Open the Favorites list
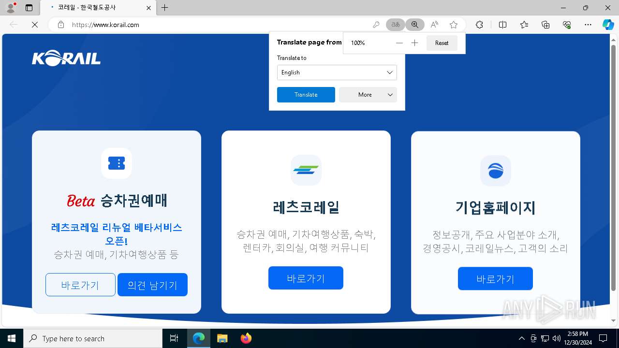The height and width of the screenshot is (348, 619). click(524, 25)
